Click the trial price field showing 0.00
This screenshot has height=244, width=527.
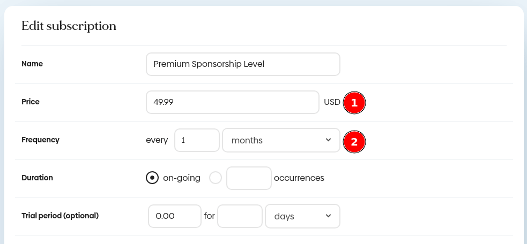174,216
